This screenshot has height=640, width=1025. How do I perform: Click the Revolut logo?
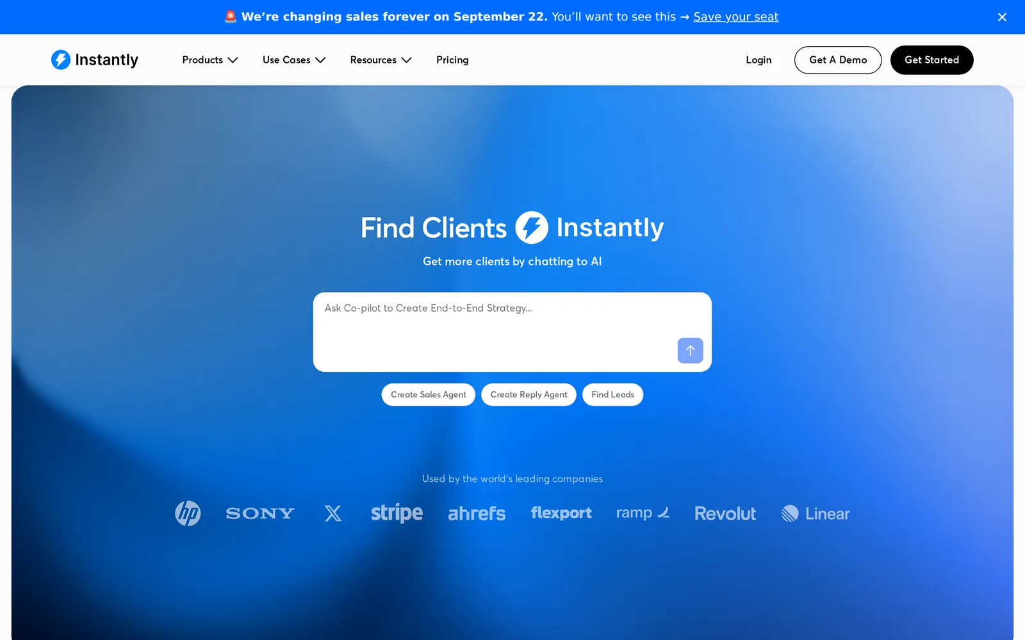click(x=725, y=513)
